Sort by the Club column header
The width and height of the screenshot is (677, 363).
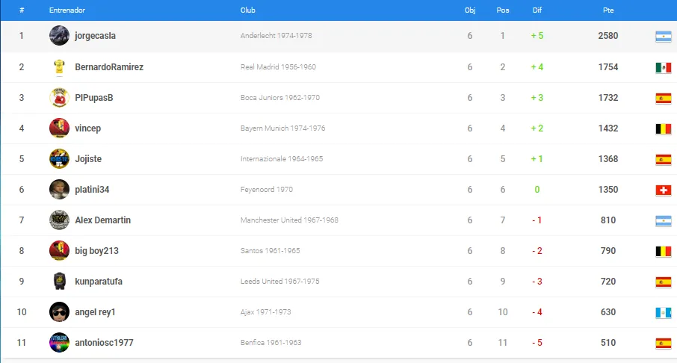click(248, 10)
